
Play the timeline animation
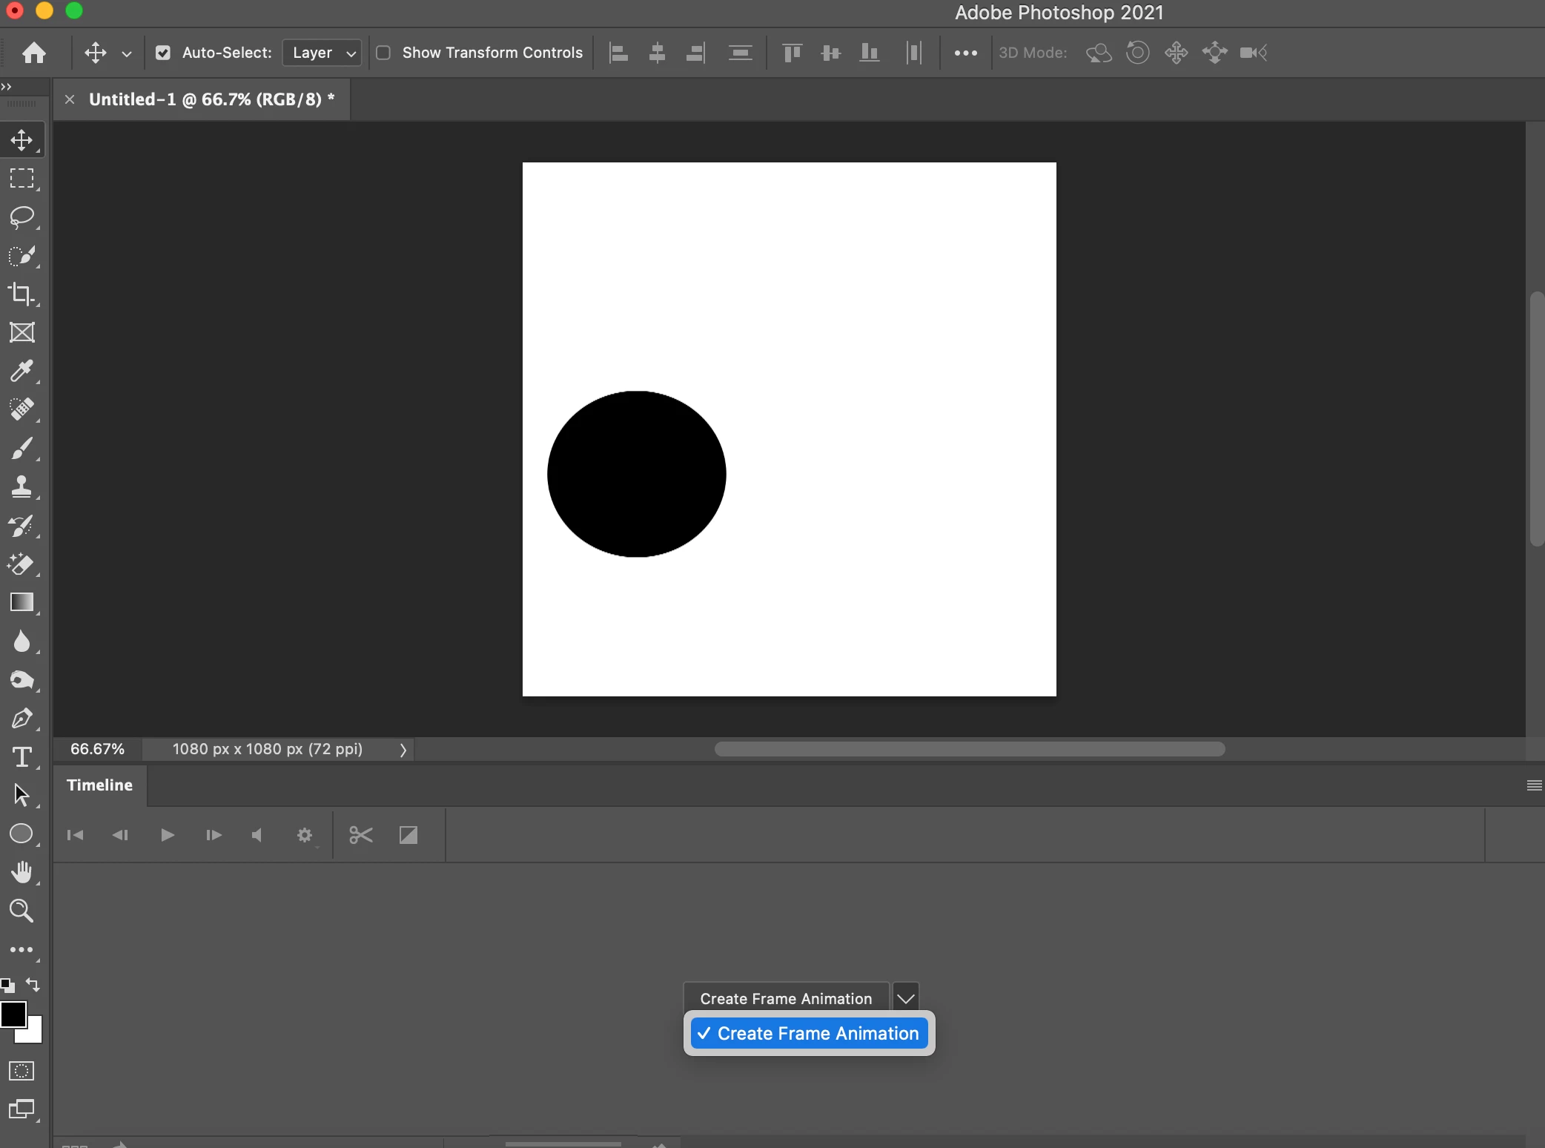pyautogui.click(x=167, y=835)
